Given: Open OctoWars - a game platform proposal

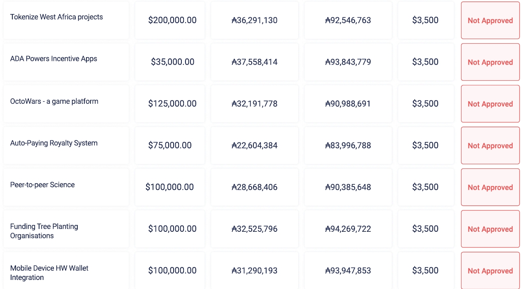Looking at the screenshot, I should click(x=54, y=101).
